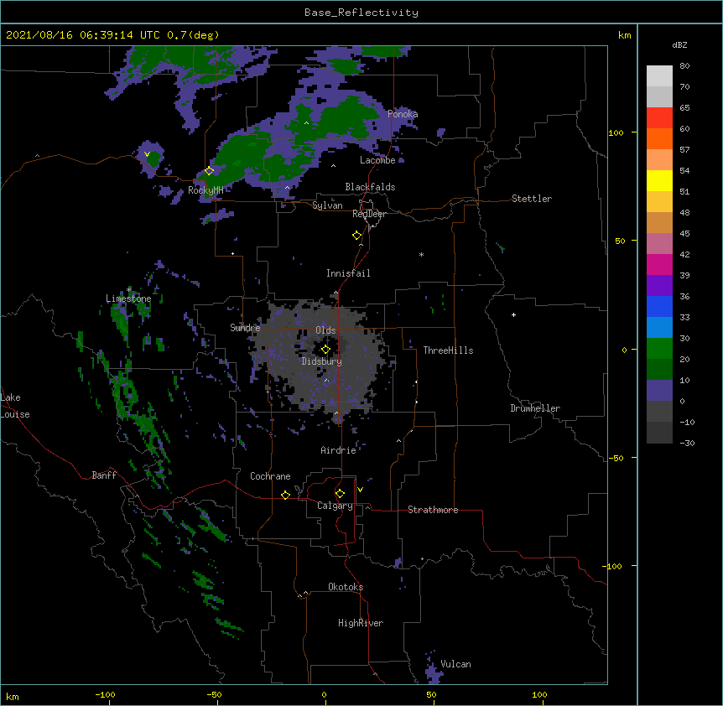Click the Olds label
This screenshot has height=706, width=723.
click(325, 330)
